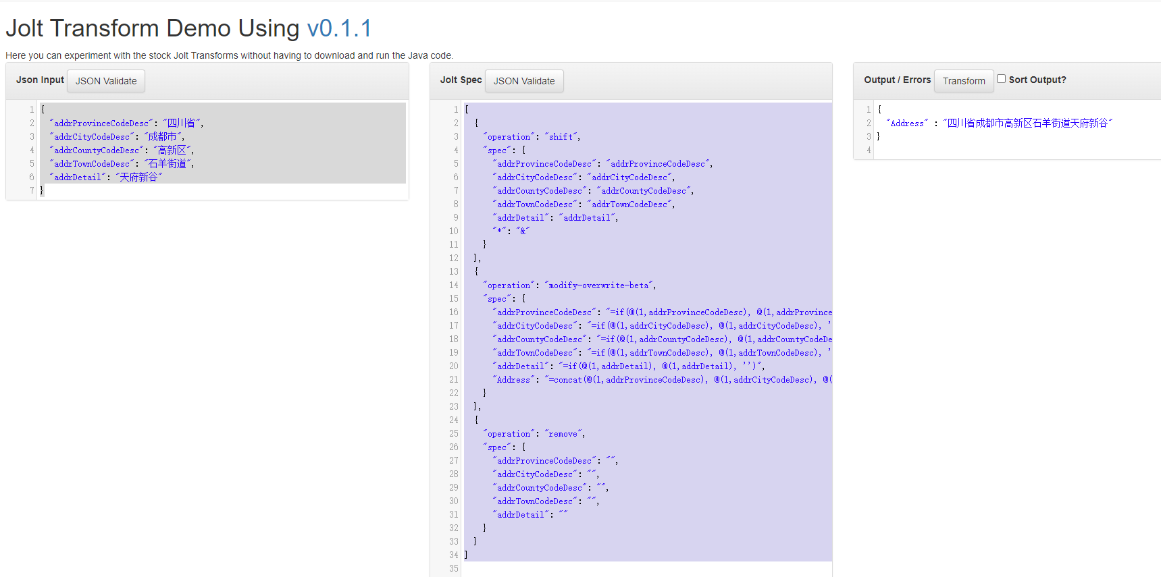Click spec line 16 addrProvinceCodeDesc =if

[x=662, y=312]
